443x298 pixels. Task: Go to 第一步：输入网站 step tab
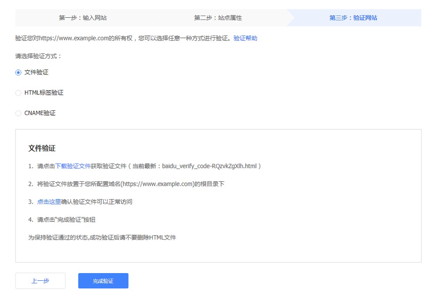(x=83, y=18)
